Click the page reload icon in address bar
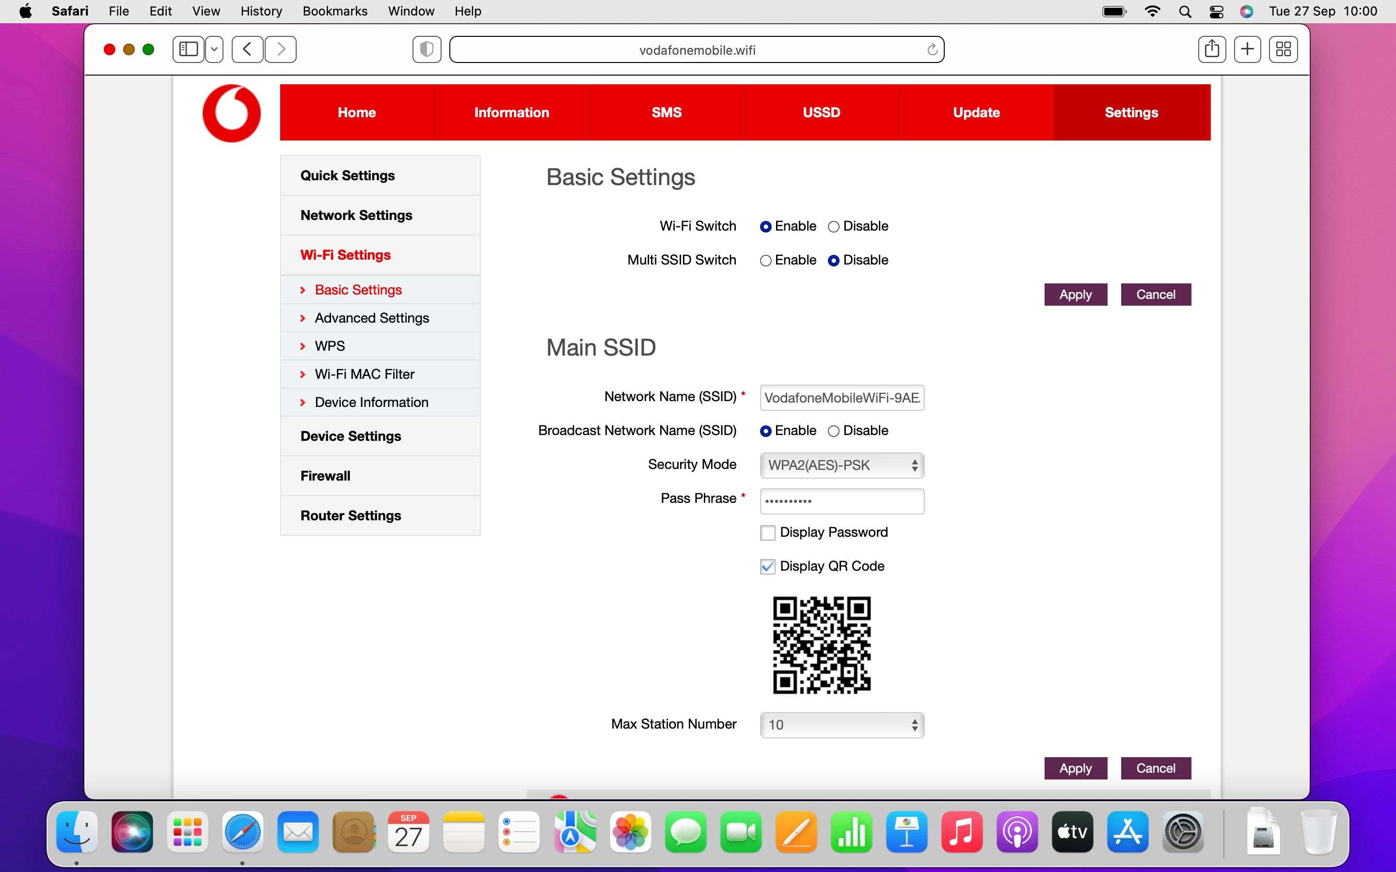This screenshot has width=1396, height=872. click(932, 50)
